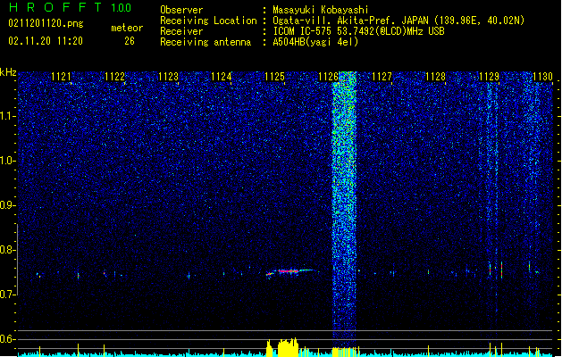
Task: Click the kHz axis unit label
Action: pos(8,72)
